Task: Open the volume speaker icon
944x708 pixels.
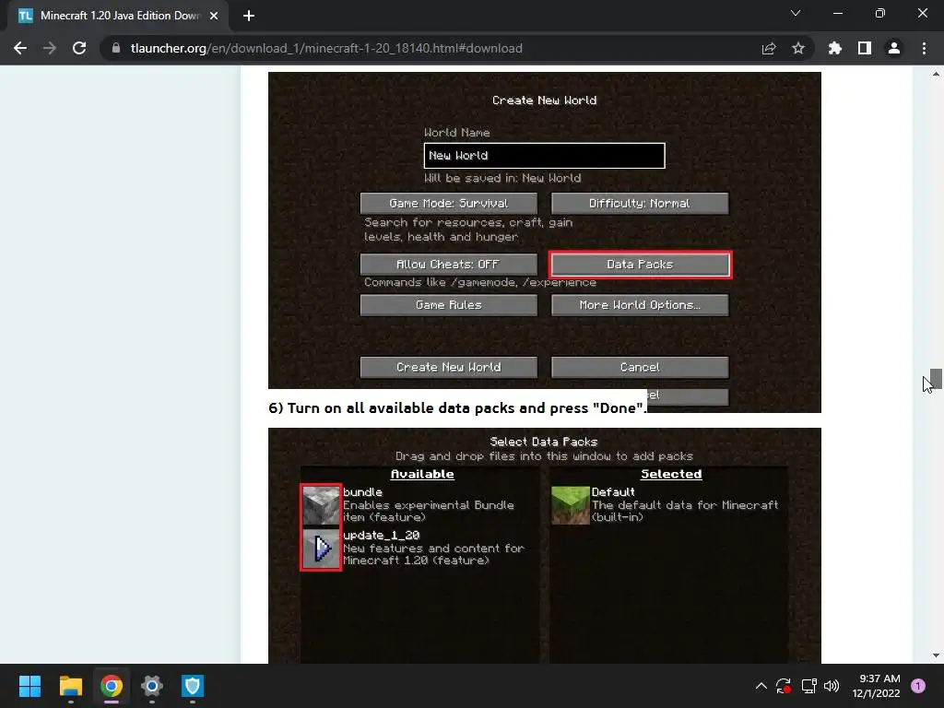Action: click(832, 686)
